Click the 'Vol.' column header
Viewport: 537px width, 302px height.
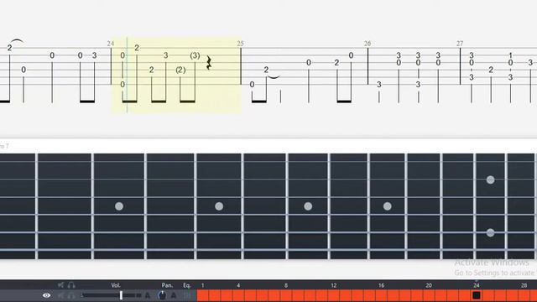click(116, 285)
